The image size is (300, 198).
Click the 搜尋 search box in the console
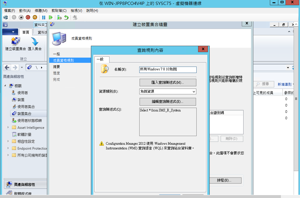click(264, 84)
